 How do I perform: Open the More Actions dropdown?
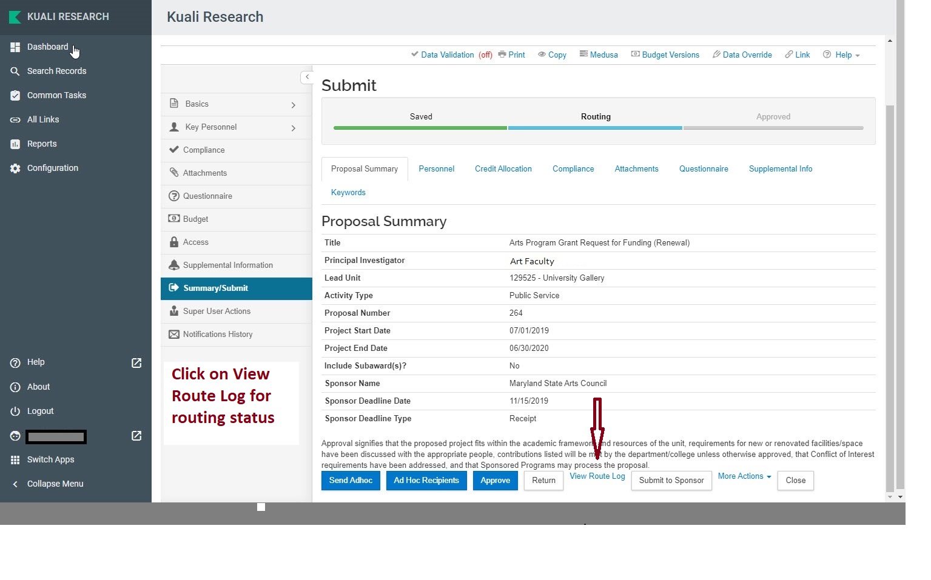[x=744, y=476]
